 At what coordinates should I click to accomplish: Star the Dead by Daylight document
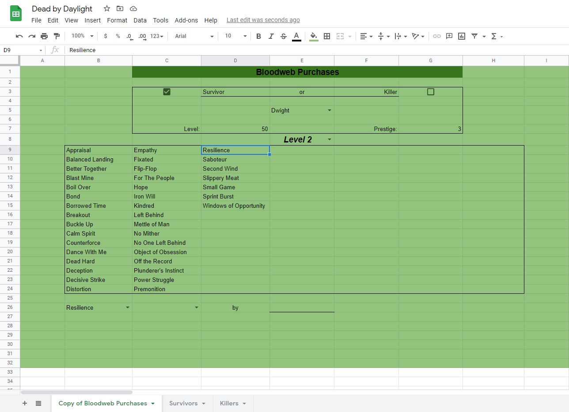coord(107,8)
